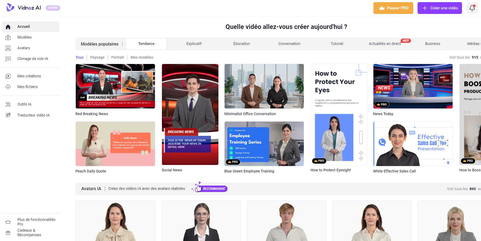Image resolution: width=481 pixels, height=241 pixels.
Task: Open Cadeaux & Récompenses gift icon
Action: click(8, 233)
